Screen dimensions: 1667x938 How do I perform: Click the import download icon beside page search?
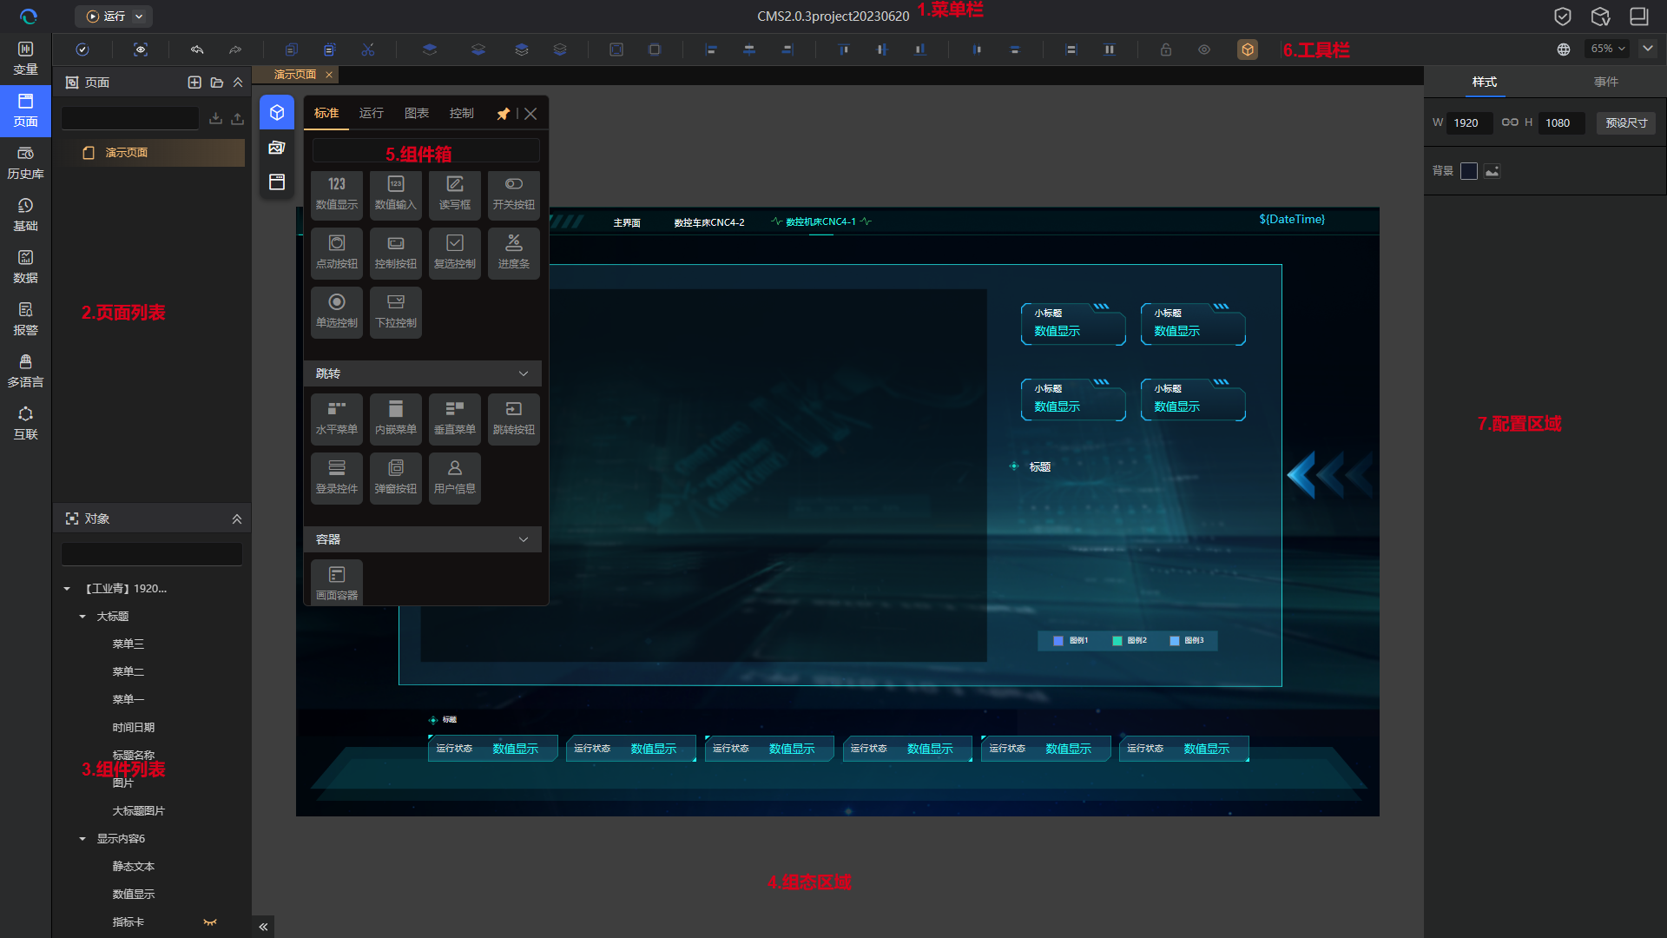pos(215,118)
